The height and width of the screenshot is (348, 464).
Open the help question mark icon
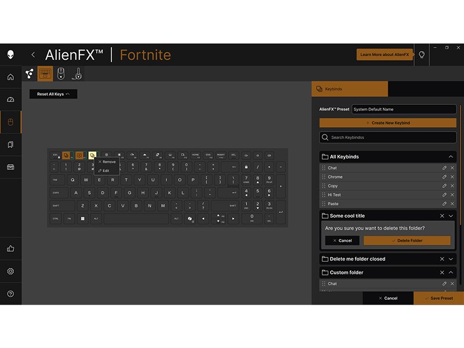(10, 293)
